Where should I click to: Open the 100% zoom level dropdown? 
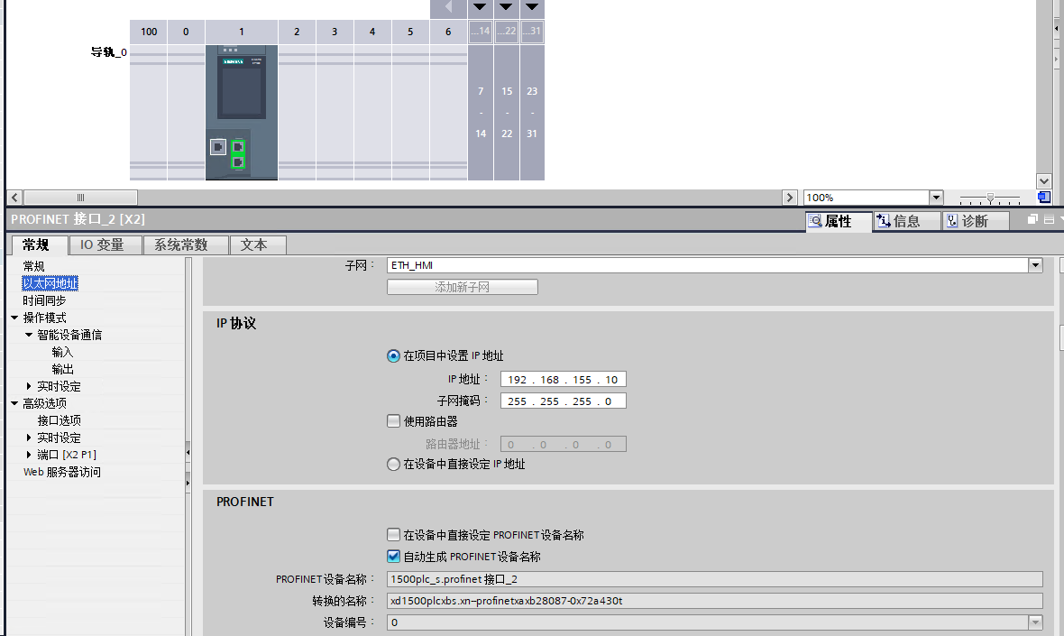936,198
